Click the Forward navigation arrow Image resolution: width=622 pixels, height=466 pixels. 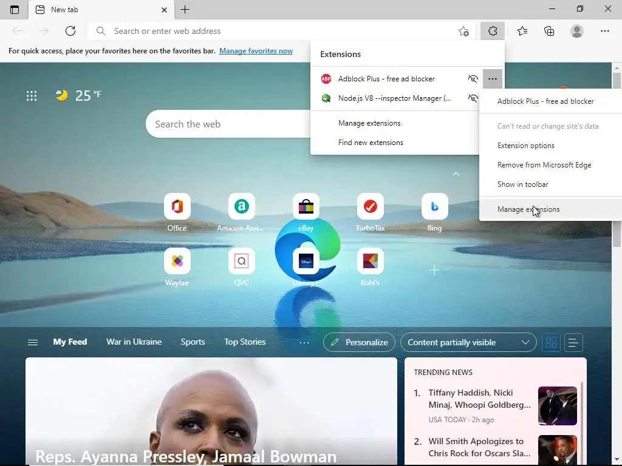pos(44,31)
